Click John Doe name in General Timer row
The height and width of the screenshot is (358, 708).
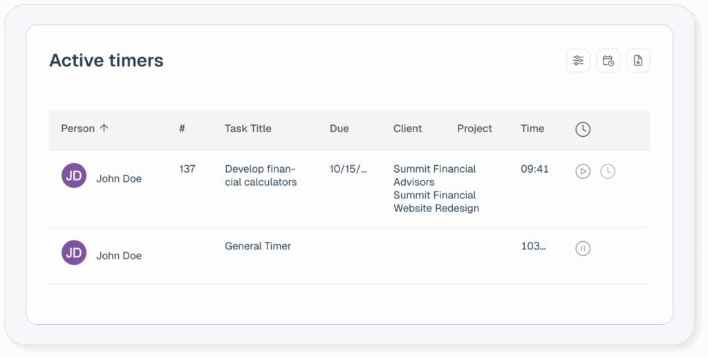[119, 256]
